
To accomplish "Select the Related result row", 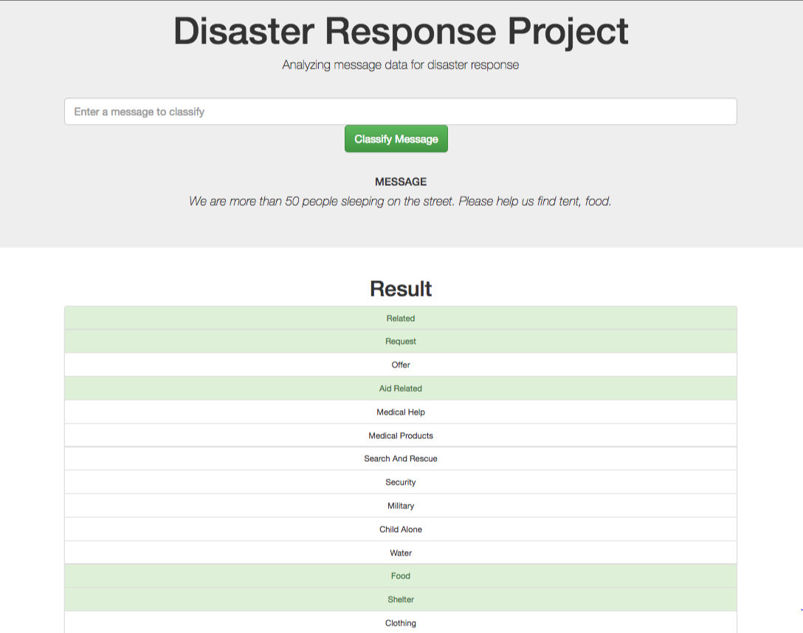I will coord(401,318).
